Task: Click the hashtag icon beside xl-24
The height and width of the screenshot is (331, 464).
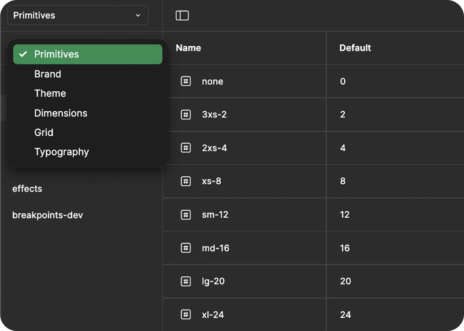Action: [x=187, y=314]
